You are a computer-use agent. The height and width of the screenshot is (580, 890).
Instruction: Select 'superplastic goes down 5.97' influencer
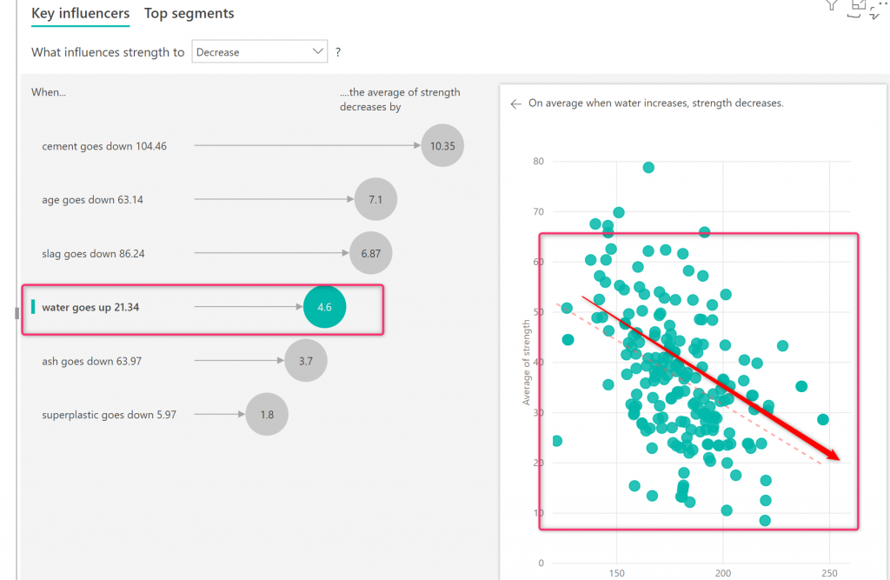pos(109,415)
